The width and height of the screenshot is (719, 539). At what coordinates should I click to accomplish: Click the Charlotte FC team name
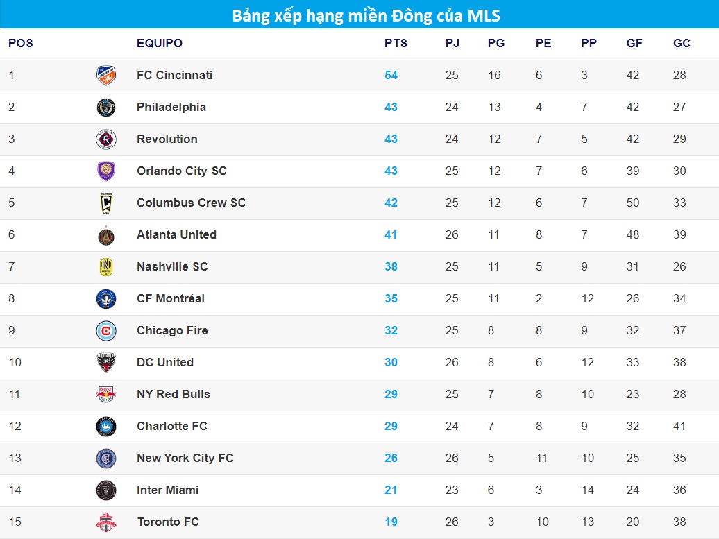point(171,426)
